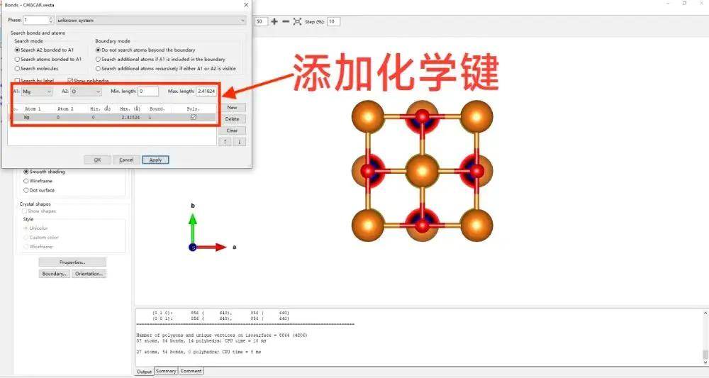Click the Apply button
Screen dimensions: 709x378
point(155,160)
